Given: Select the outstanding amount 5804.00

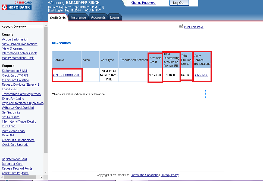Looking at the screenshot, I should [x=171, y=75].
